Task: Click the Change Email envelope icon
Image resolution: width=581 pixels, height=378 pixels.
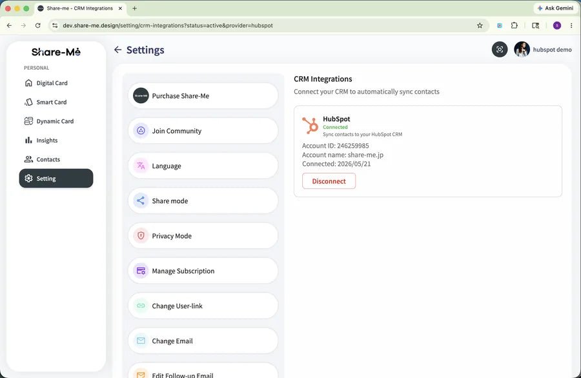Action: coord(141,341)
